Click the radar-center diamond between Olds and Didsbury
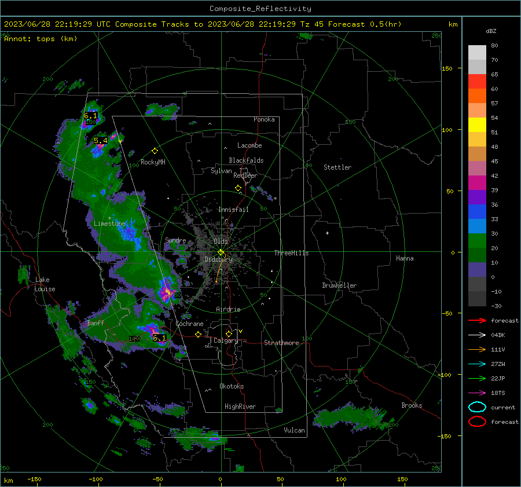 (221, 252)
